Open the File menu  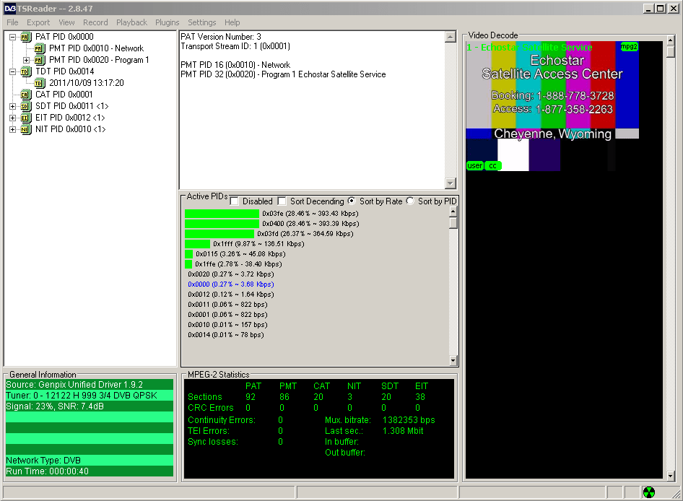click(x=12, y=22)
